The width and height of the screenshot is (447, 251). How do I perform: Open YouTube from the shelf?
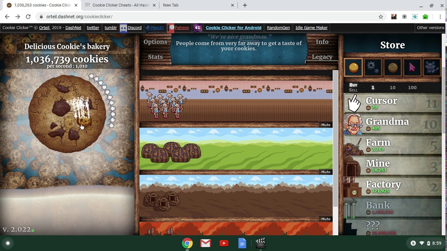[224, 243]
